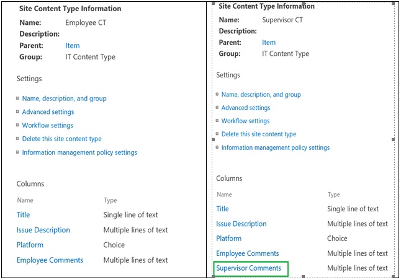The width and height of the screenshot is (401, 280).
Task: Open Employee CT Advanced settings
Action: click(x=48, y=112)
